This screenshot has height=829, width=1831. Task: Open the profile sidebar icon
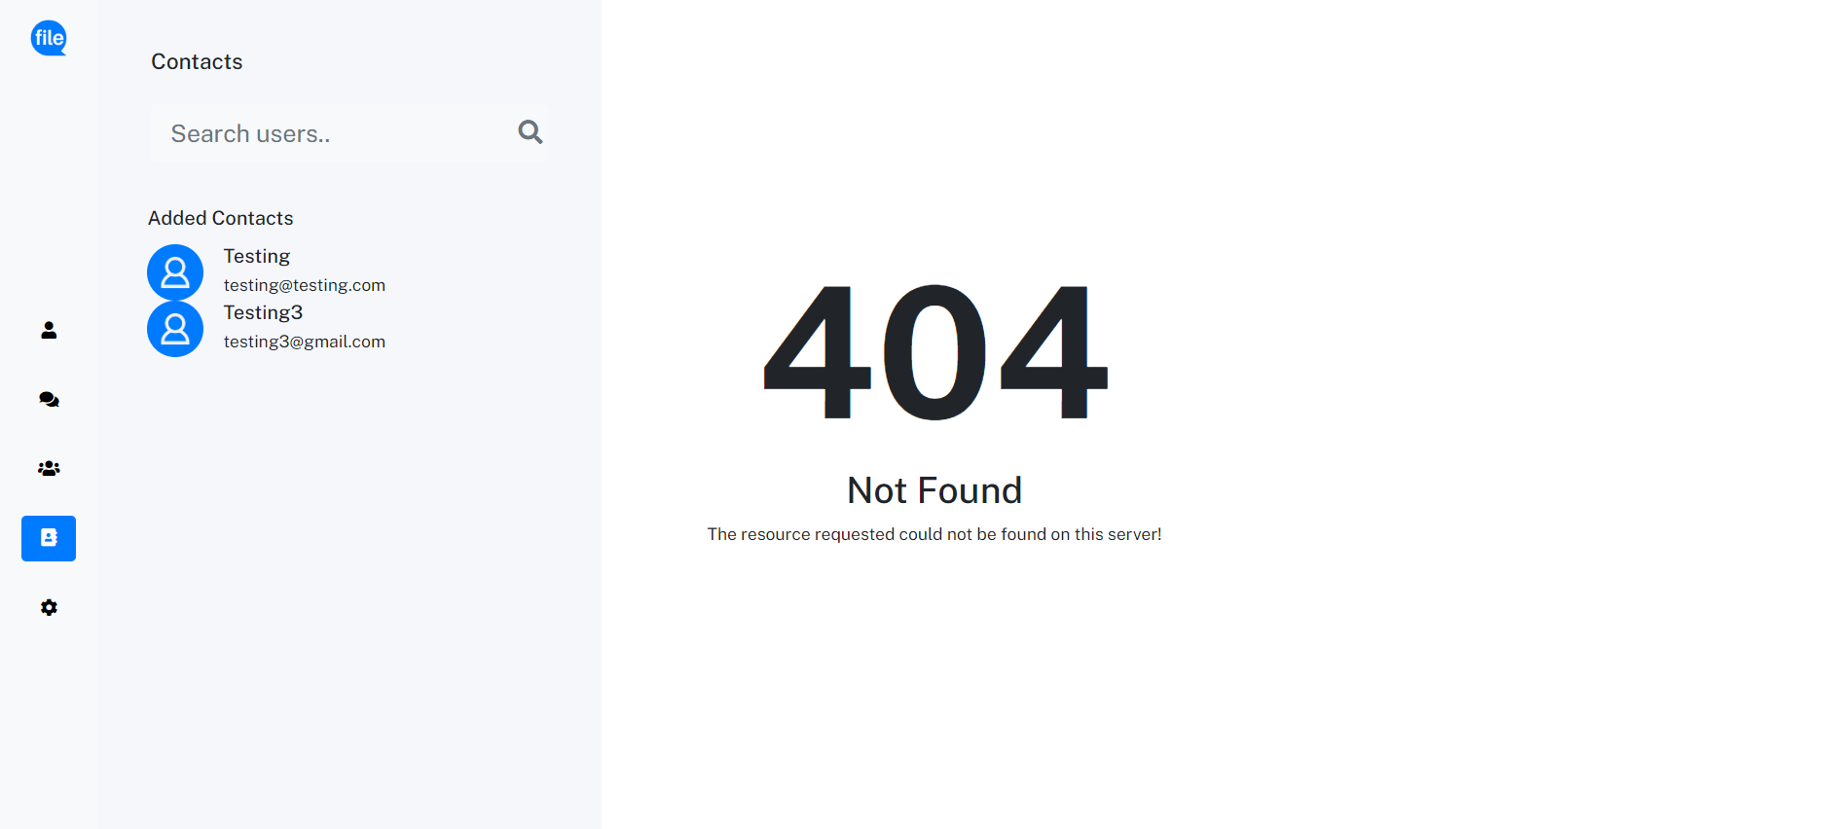point(49,331)
